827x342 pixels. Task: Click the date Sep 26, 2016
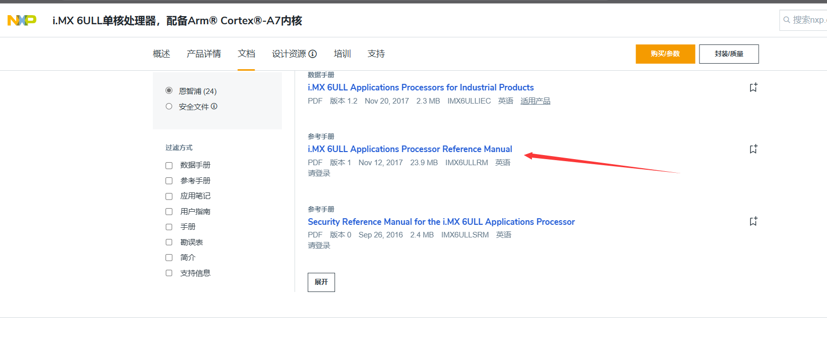point(381,235)
